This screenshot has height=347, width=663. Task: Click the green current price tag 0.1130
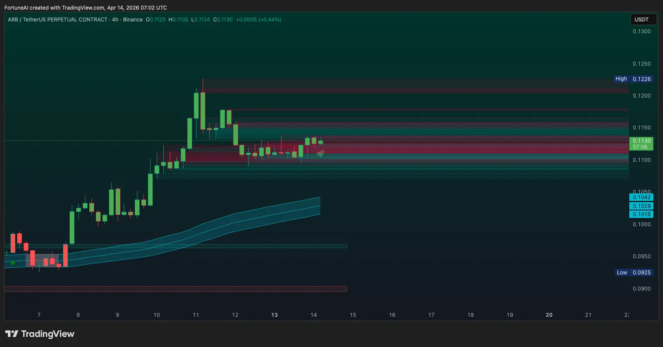(x=641, y=140)
